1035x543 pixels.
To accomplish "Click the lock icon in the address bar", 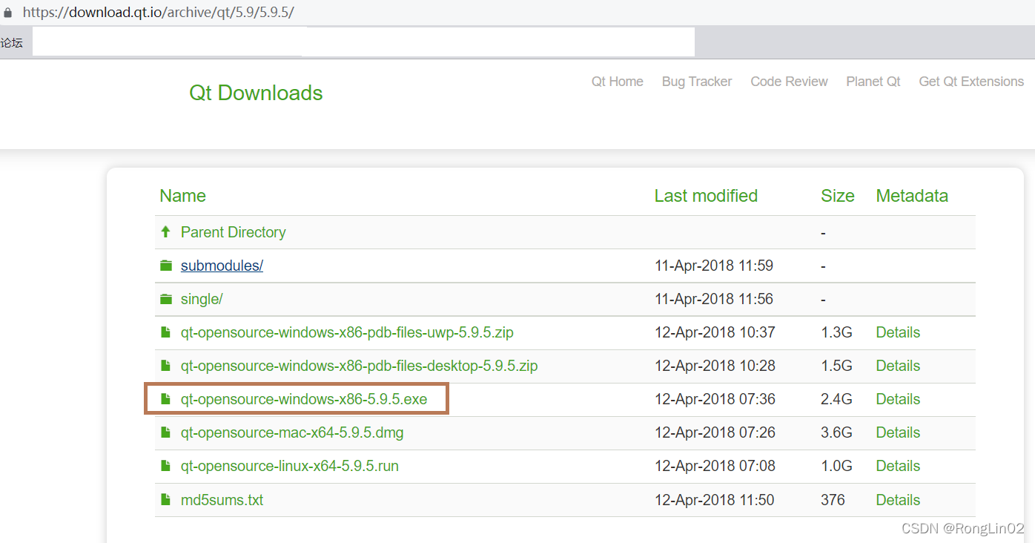I will 8,13.
